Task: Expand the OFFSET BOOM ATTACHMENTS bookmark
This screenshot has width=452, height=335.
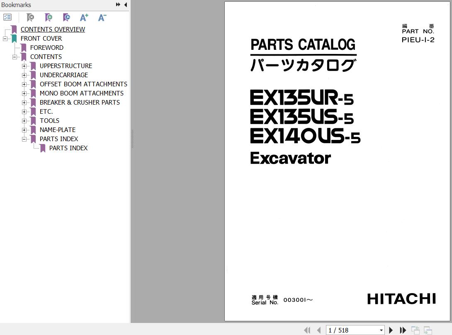Action: point(24,84)
